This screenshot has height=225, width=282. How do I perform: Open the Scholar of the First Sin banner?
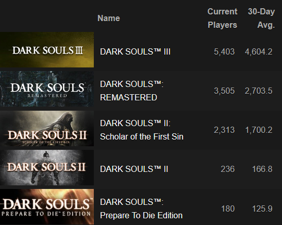47,128
